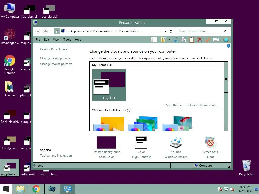Screen dimensions: 259x194
Task: Click the clipboard Paste toolbar icon
Action: [192, 40]
